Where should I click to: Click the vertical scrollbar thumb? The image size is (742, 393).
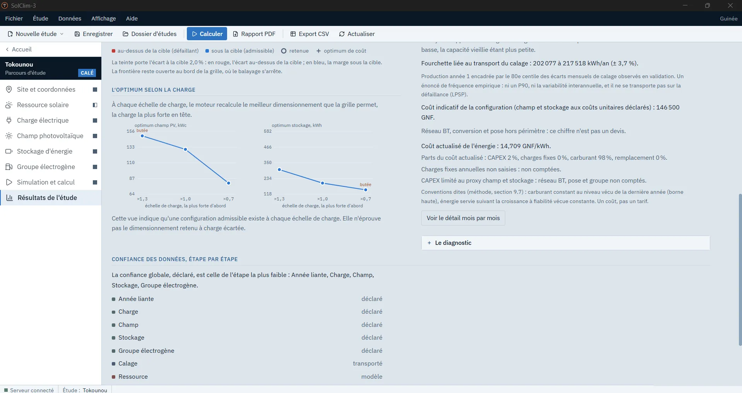[x=740, y=270]
